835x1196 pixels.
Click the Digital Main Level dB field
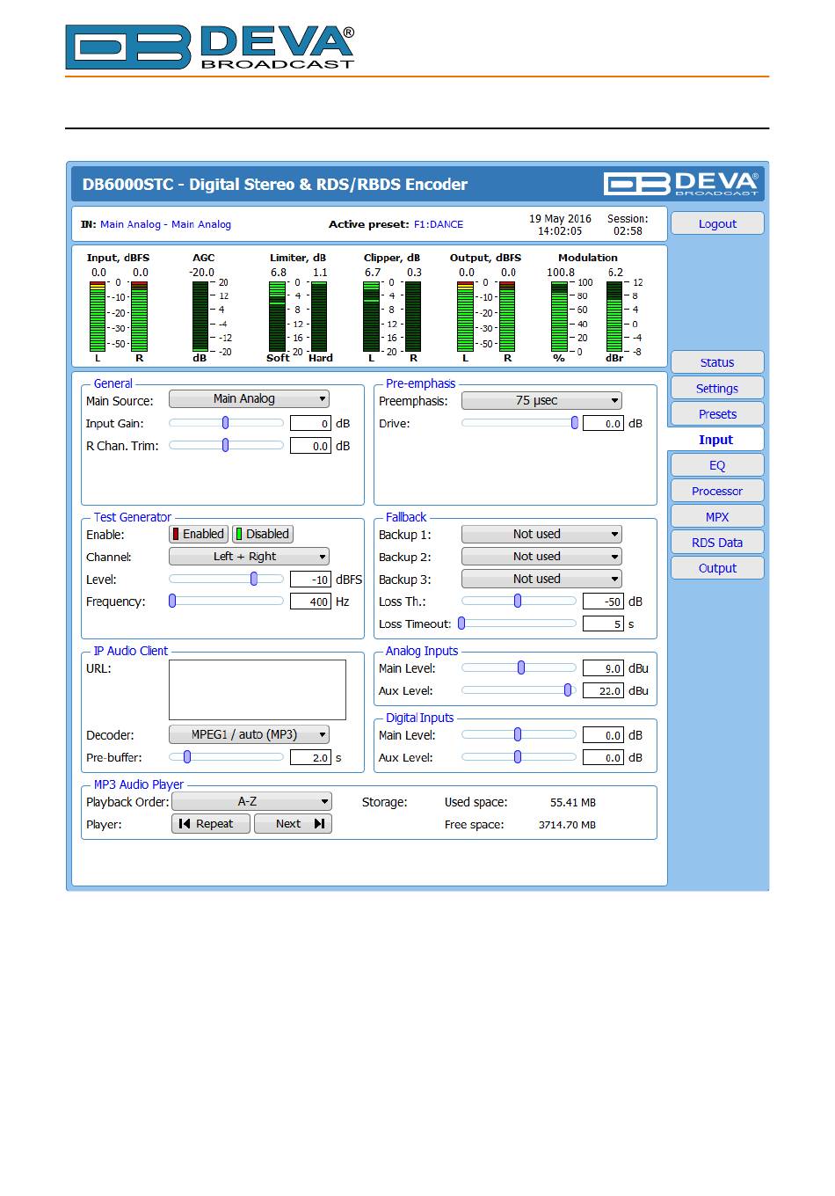(603, 735)
